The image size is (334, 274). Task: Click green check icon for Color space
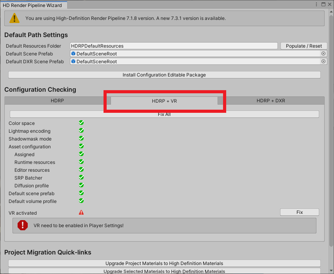[81, 123]
